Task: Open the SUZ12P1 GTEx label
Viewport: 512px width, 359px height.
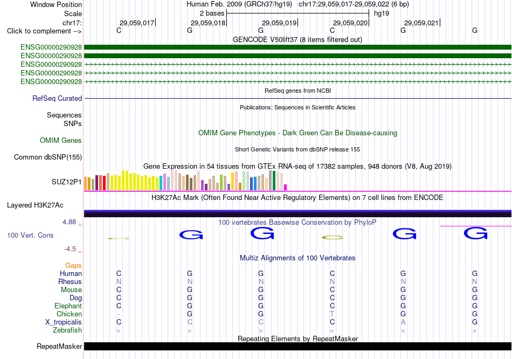Action: click(67, 182)
